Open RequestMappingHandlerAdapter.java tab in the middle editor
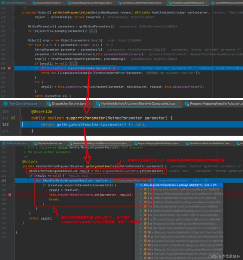This screenshot has height=260, width=243. click(214, 103)
